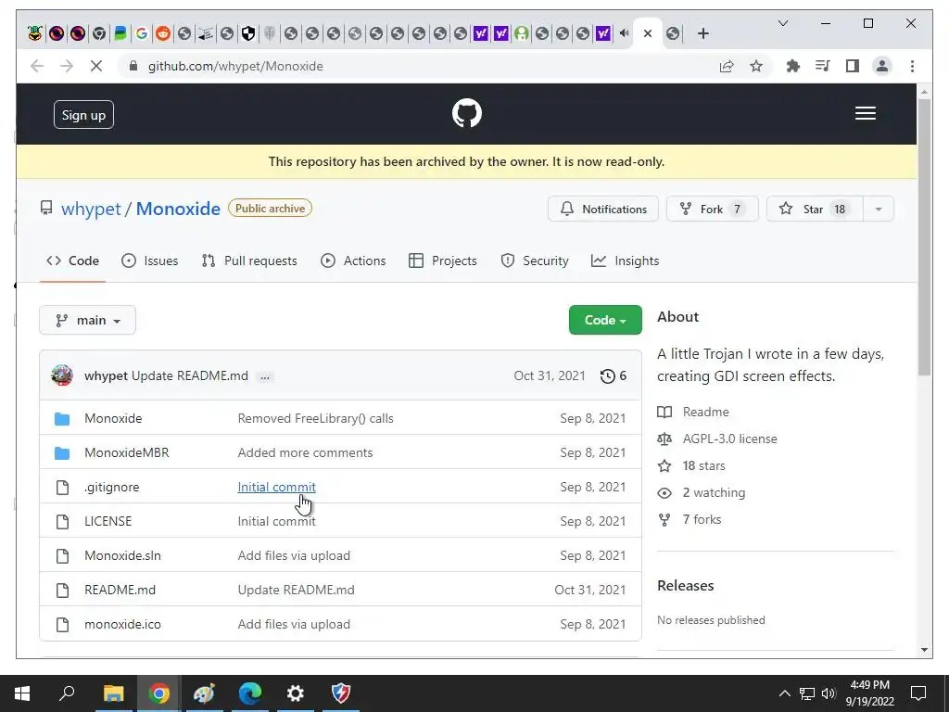Open the tab search chevron
Viewport: 949px width, 712px height.
click(x=782, y=23)
